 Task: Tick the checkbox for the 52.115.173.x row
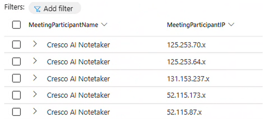16,95
